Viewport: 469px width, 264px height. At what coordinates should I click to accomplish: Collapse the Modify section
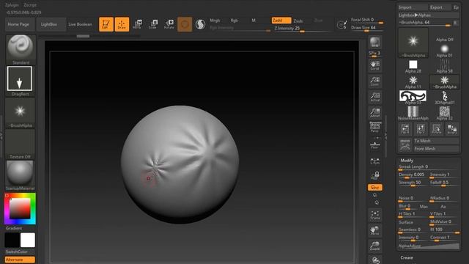click(407, 161)
